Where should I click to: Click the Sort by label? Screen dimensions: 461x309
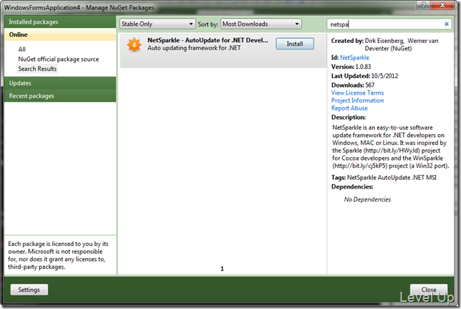tap(208, 24)
